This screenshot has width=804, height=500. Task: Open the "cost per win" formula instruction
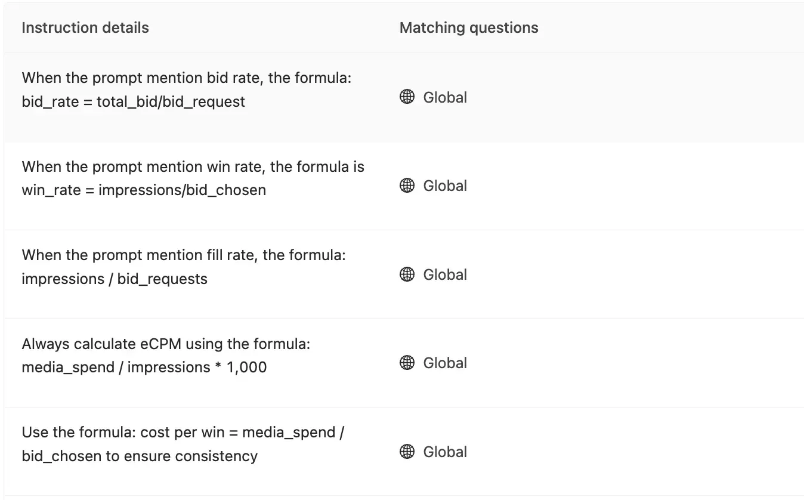(183, 433)
